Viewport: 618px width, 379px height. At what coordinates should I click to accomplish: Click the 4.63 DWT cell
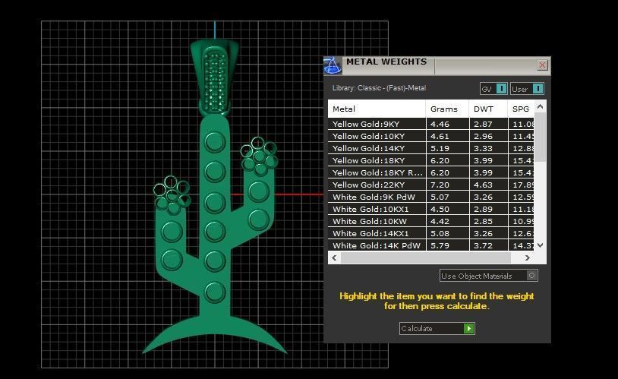(489, 185)
